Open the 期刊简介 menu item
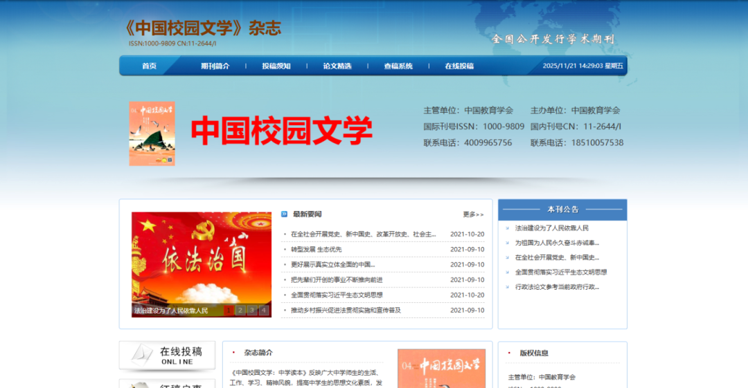748x388 pixels. pyautogui.click(x=215, y=66)
